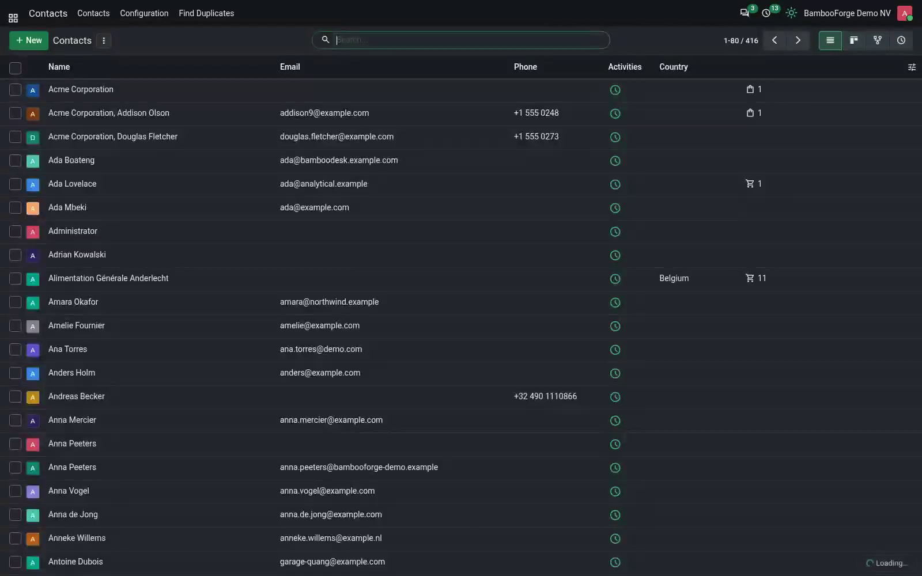The width and height of the screenshot is (922, 576).
Task: Create a new contact with New button
Action: [x=29, y=40]
